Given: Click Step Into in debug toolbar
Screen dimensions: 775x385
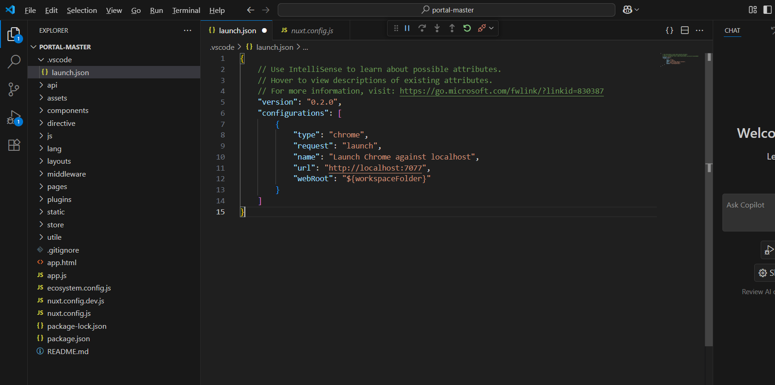Looking at the screenshot, I should pos(437,29).
